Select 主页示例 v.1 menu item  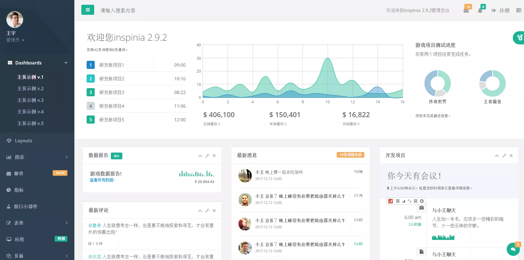[30, 77]
